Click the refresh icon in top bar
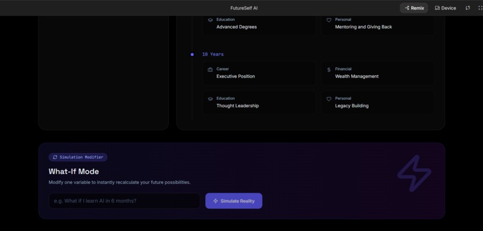 (467, 8)
